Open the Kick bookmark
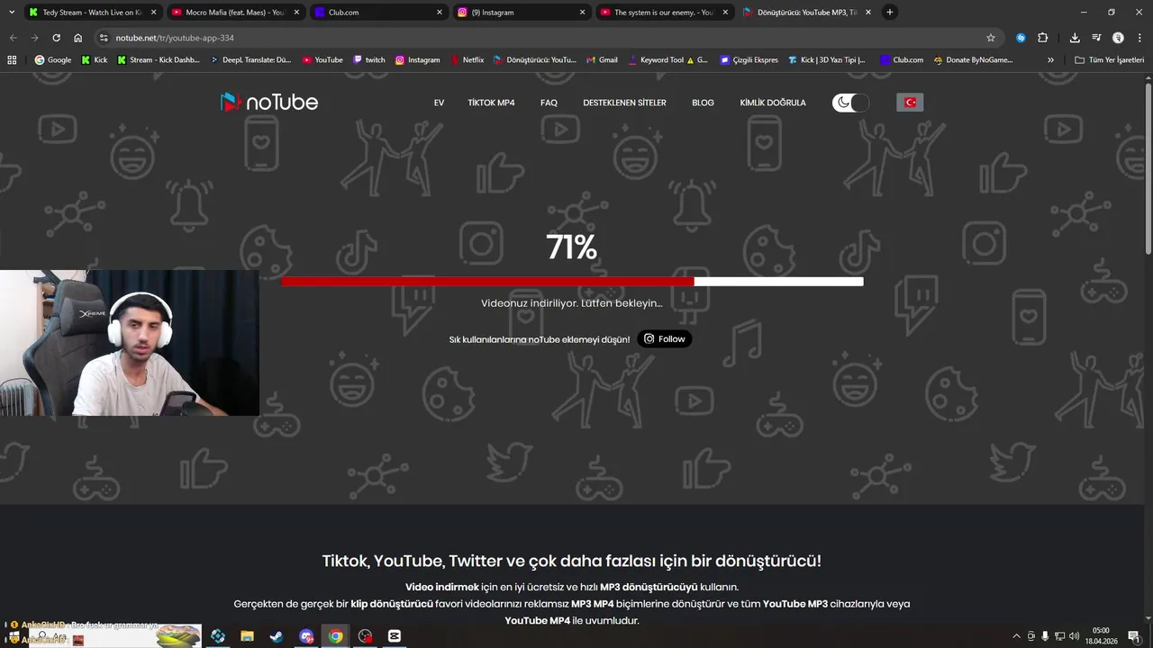This screenshot has width=1153, height=648. pyautogui.click(x=95, y=60)
